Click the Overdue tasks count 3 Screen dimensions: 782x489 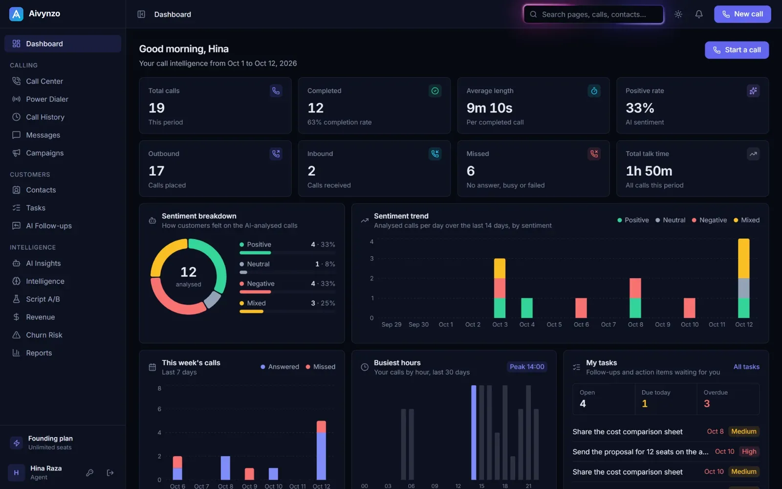tap(707, 403)
